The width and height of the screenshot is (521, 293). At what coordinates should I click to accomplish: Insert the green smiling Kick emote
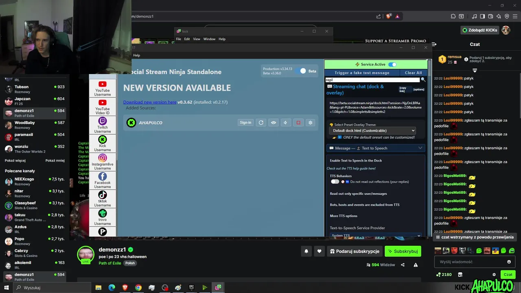click(479, 251)
